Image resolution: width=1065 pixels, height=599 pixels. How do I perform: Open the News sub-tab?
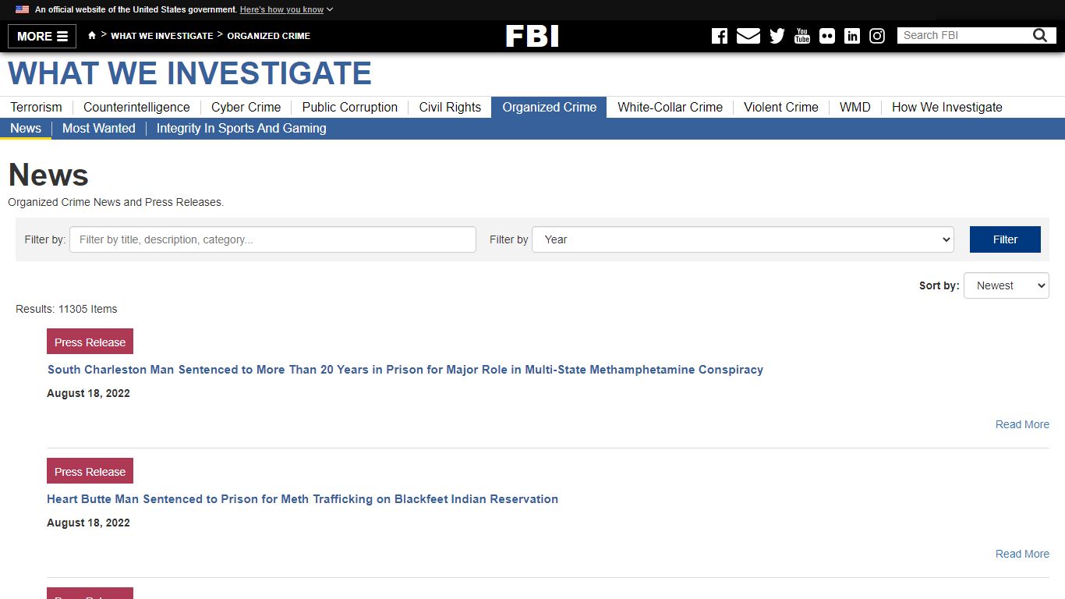(26, 128)
